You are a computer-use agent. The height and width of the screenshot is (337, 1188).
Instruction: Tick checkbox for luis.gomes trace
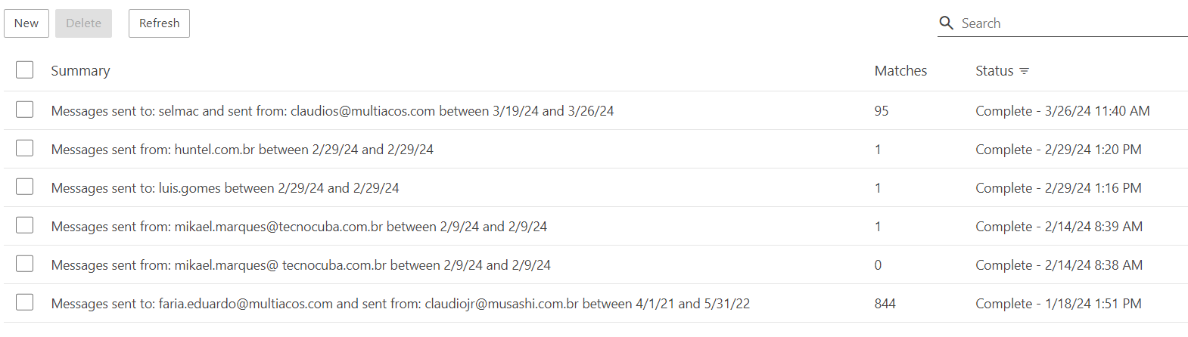pos(25,187)
